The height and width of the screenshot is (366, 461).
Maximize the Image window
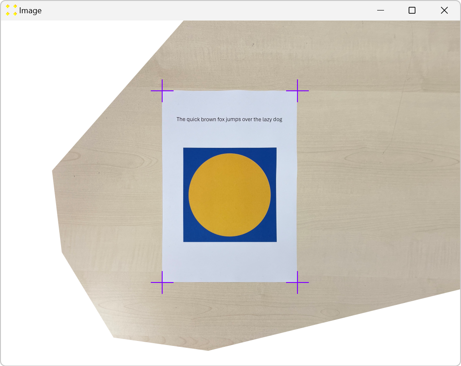[x=412, y=10]
